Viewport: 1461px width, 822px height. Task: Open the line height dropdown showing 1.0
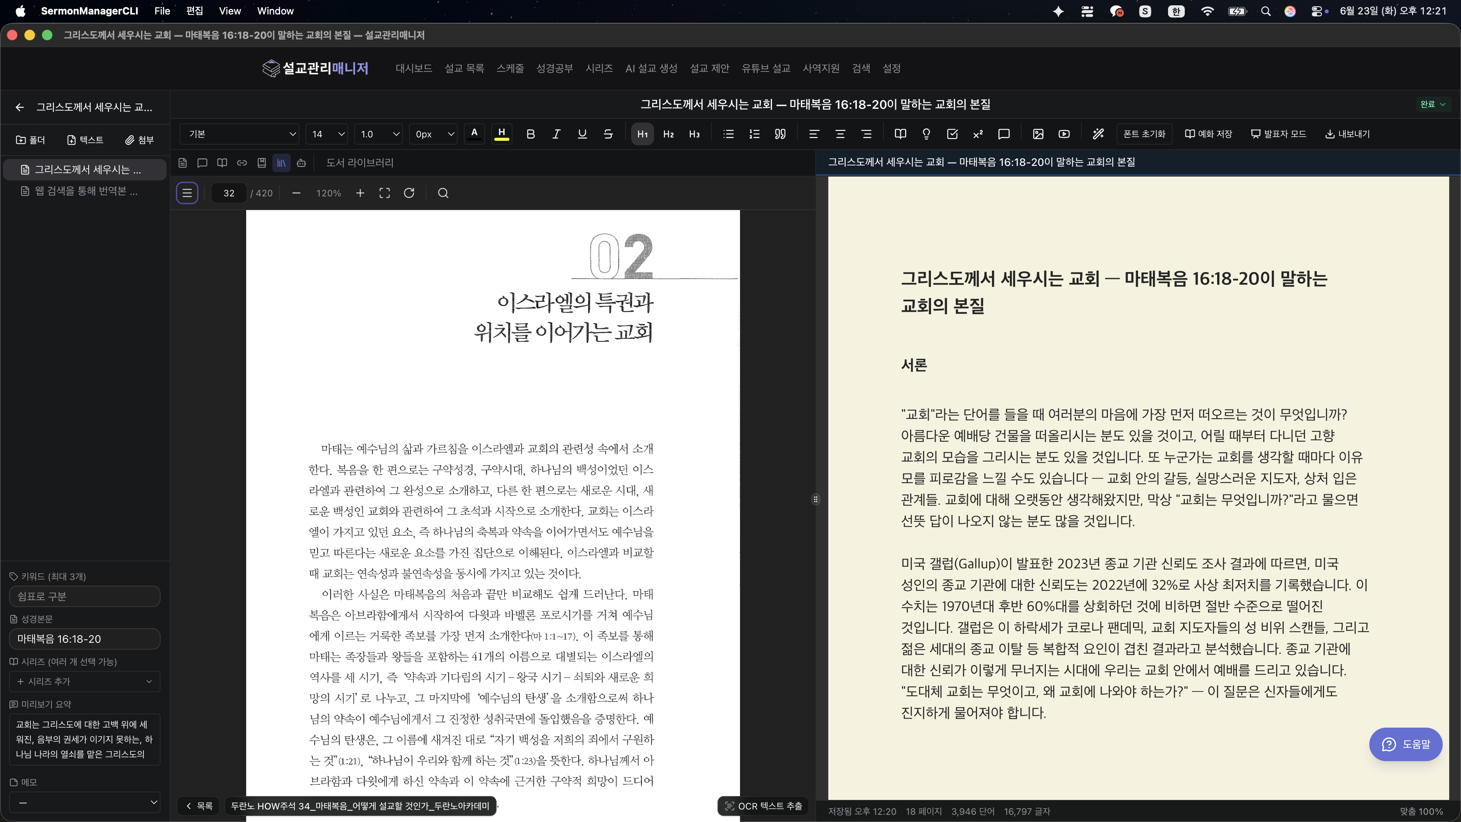click(x=378, y=134)
